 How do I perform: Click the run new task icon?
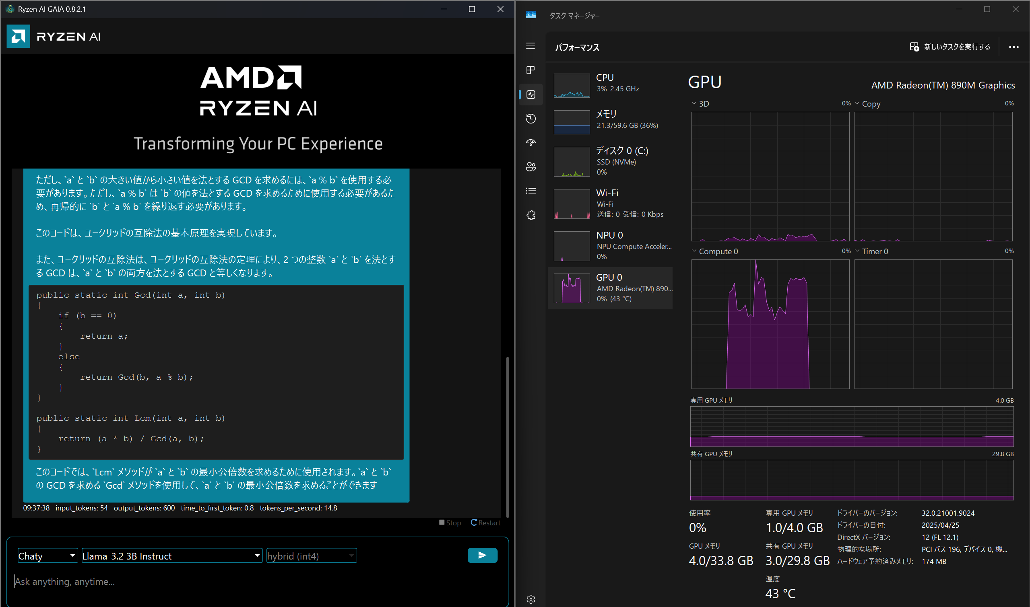pyautogui.click(x=914, y=47)
